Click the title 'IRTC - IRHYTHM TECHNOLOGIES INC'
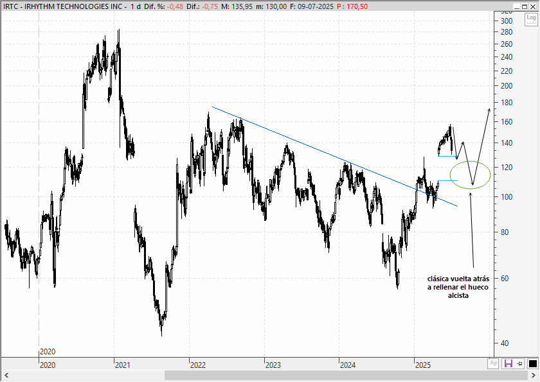The width and height of the screenshot is (540, 382). tap(62, 6)
